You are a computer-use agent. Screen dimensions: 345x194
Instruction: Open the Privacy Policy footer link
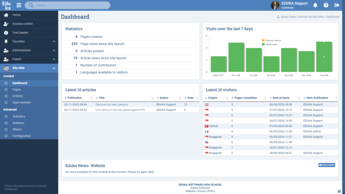tap(207, 191)
